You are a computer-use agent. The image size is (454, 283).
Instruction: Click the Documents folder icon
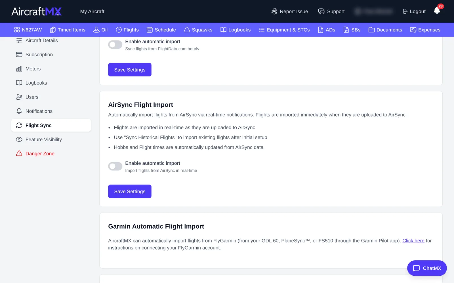371,30
